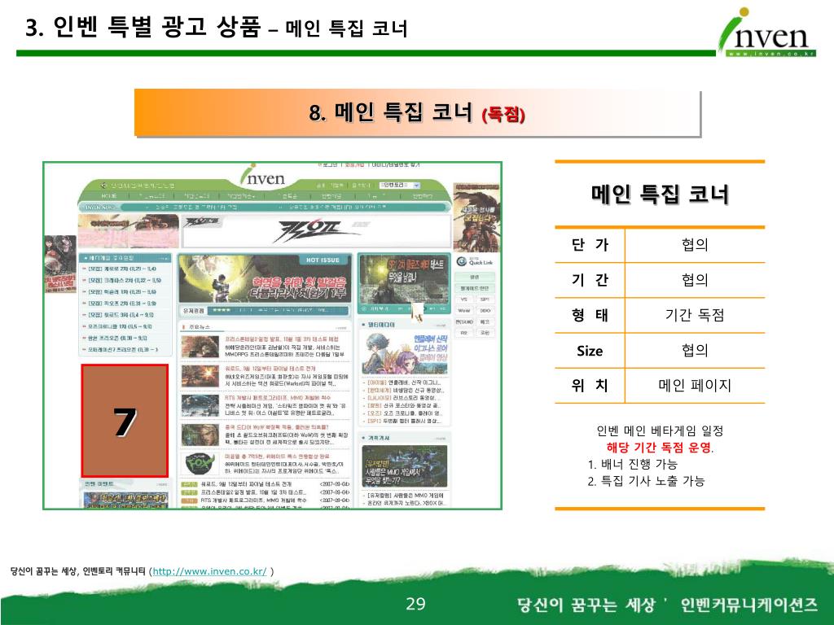Click '2. 특집 기사 노출 가능' line
This screenshot has width=834, height=625.
click(x=646, y=481)
